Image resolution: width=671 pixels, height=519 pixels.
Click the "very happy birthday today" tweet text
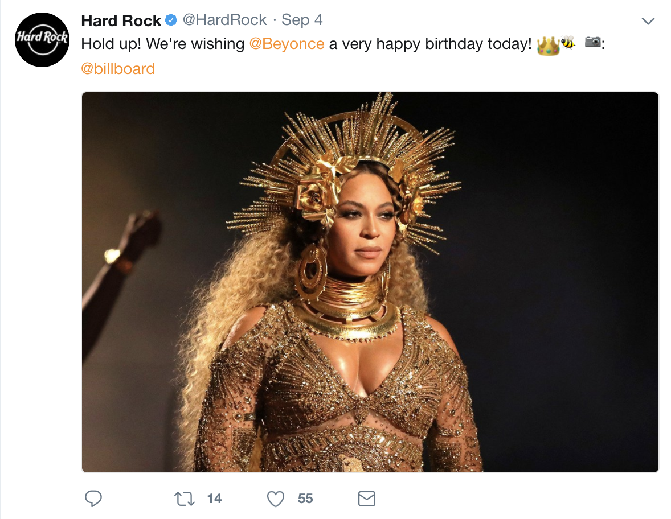(430, 44)
